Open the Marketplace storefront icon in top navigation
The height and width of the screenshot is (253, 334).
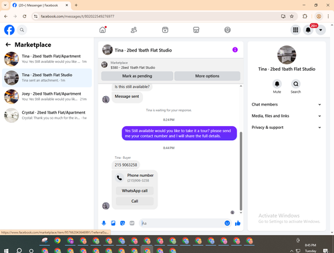click(x=196, y=30)
